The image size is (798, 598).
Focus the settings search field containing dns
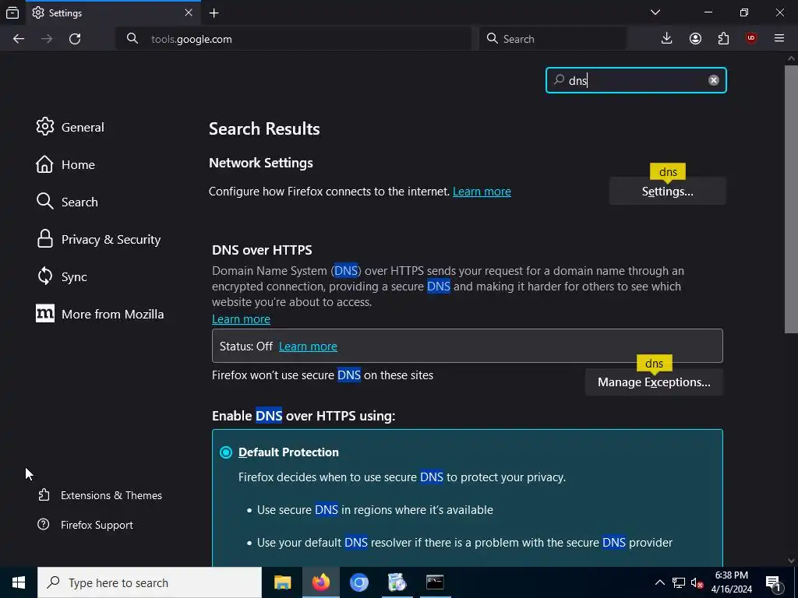click(x=636, y=80)
